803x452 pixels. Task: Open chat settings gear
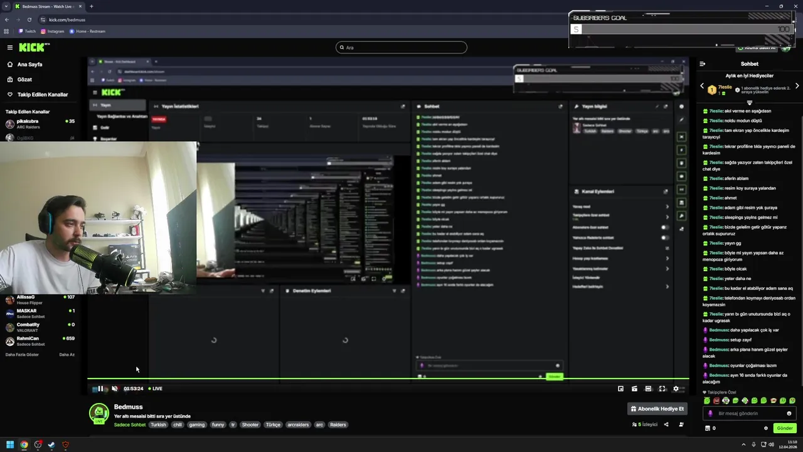pyautogui.click(x=766, y=428)
